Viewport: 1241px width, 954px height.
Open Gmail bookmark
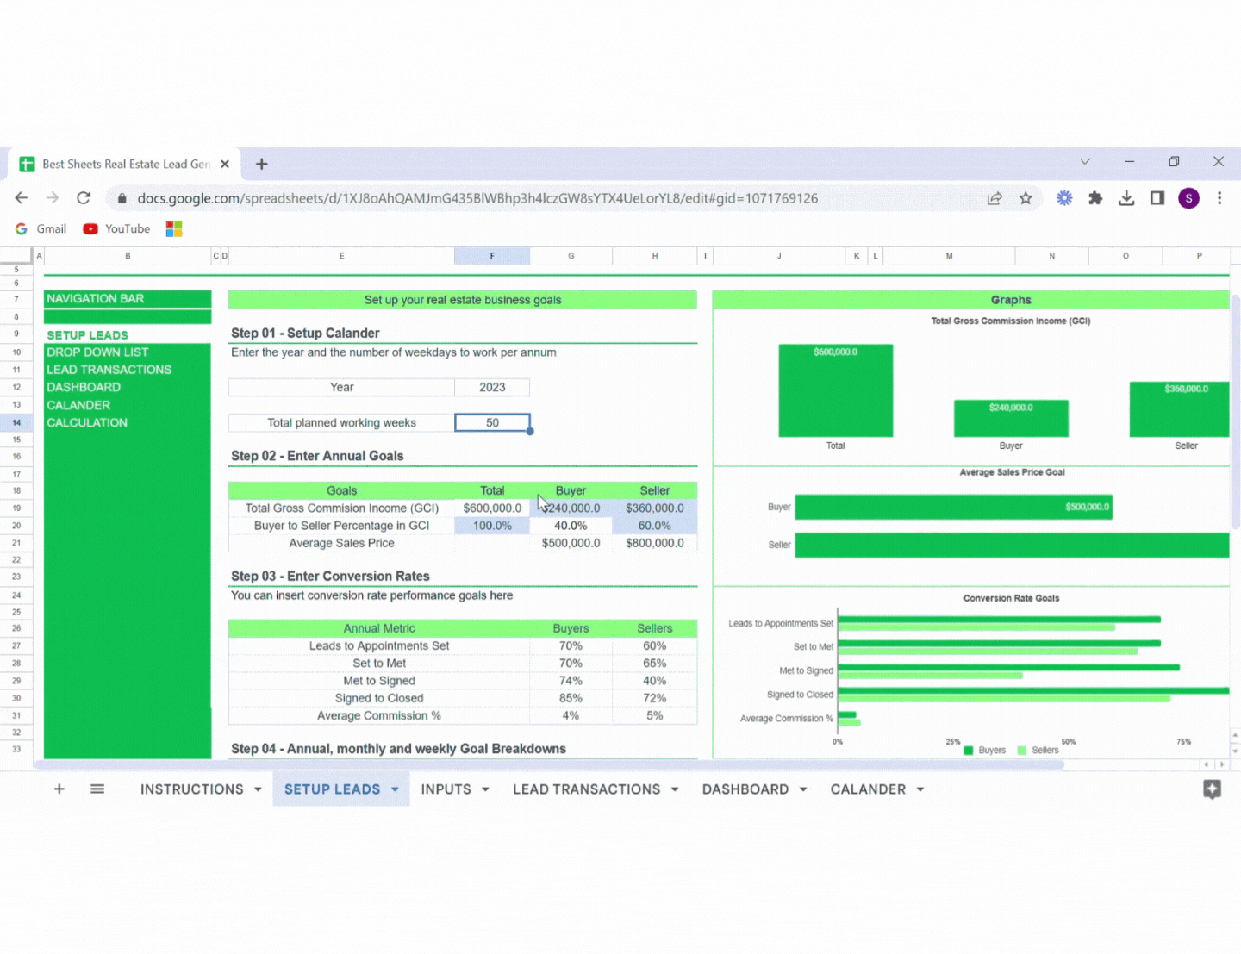[x=41, y=229]
